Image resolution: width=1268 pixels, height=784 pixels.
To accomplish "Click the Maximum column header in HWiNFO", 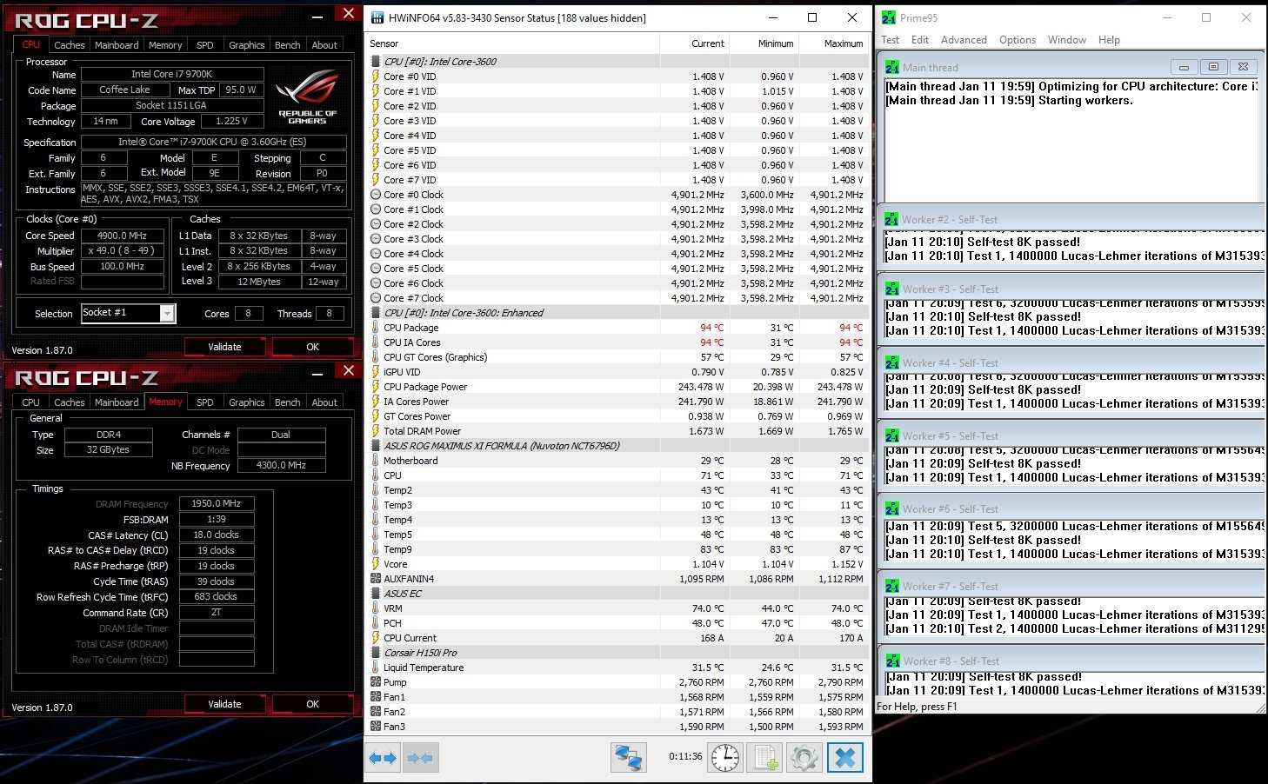I will click(x=843, y=43).
